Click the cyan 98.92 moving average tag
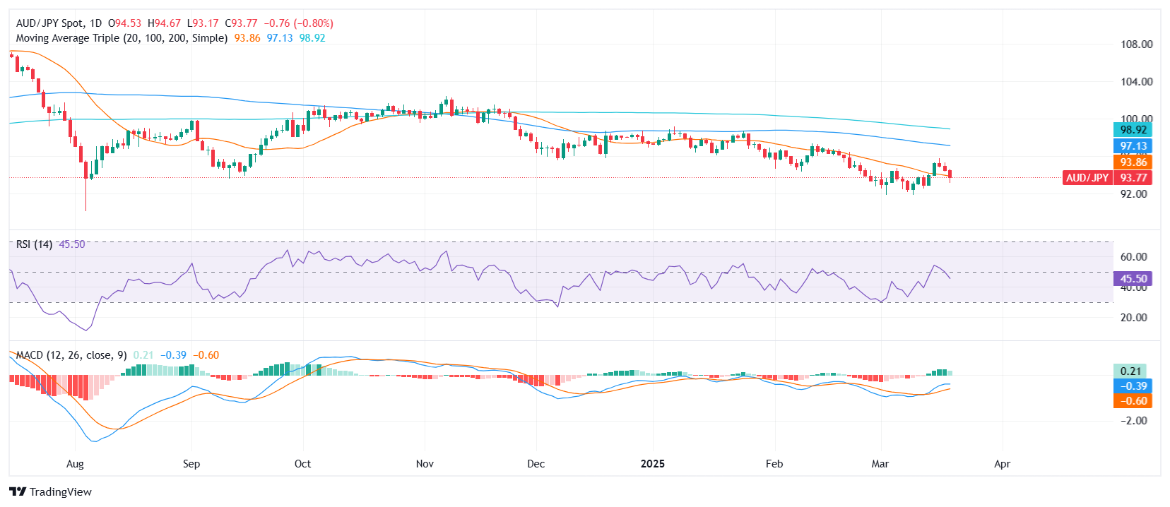Viewport: 1170px width, 507px height. (x=1133, y=130)
